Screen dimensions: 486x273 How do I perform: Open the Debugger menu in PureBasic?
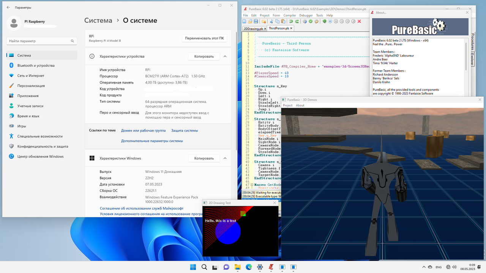pos(306,16)
